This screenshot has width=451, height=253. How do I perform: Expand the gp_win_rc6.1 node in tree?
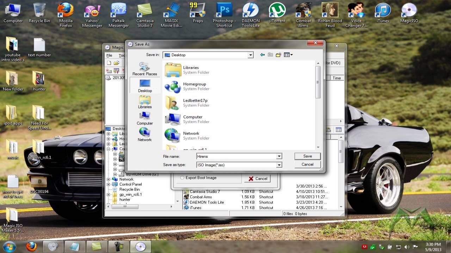pyautogui.click(x=109, y=195)
